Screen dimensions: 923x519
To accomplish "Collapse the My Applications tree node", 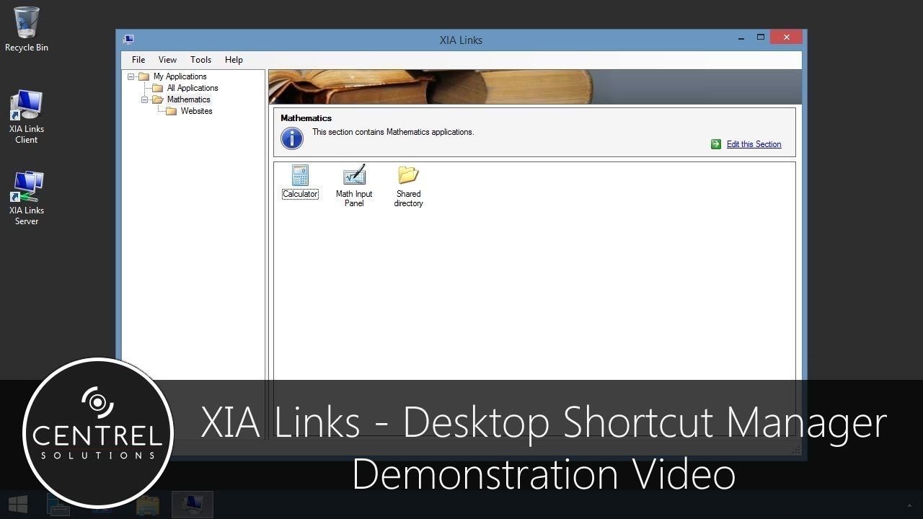I will (x=131, y=76).
